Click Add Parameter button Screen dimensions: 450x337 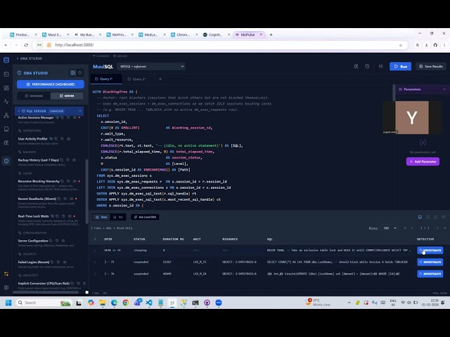tap(423, 161)
